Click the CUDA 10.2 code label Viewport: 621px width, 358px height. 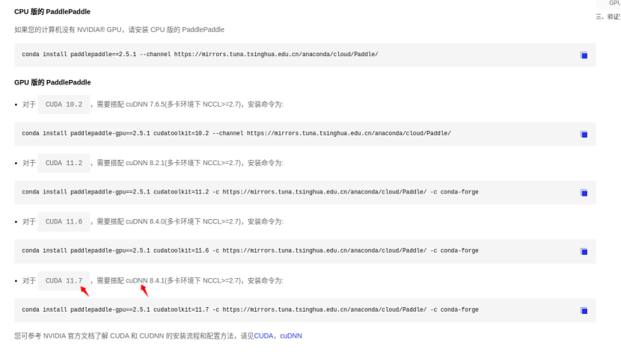pyautogui.click(x=64, y=105)
